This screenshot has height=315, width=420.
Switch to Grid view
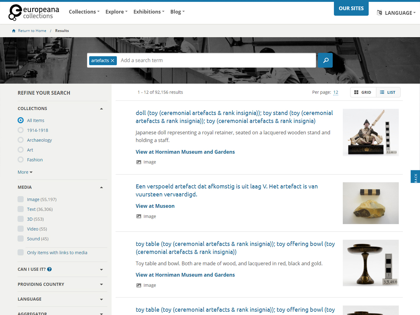[x=363, y=92]
